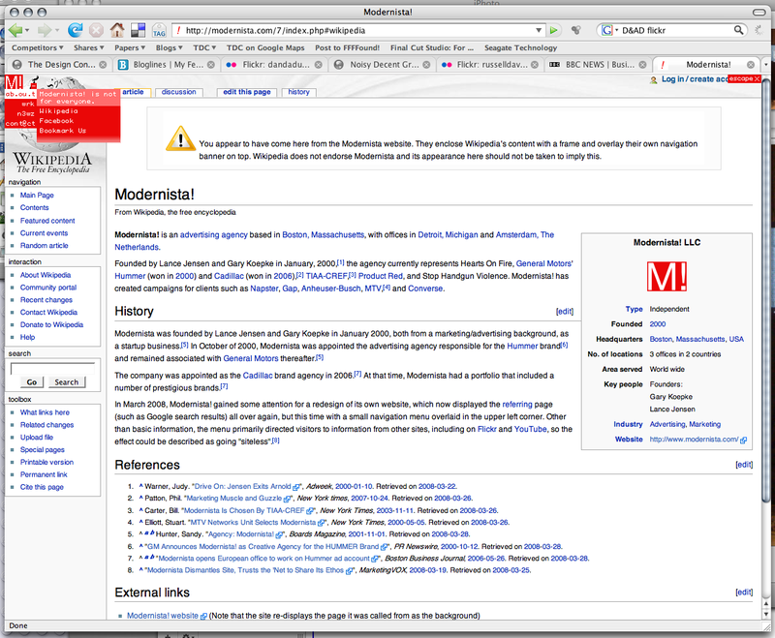Click the browser back arrow

(x=15, y=30)
